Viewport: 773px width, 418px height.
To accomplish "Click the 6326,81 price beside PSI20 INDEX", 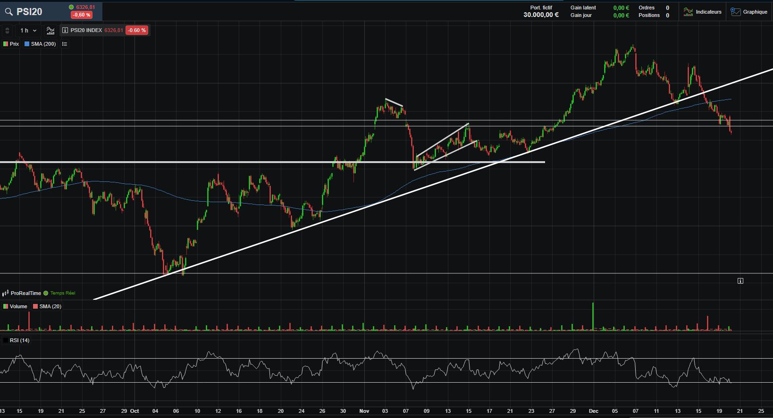I will (114, 30).
